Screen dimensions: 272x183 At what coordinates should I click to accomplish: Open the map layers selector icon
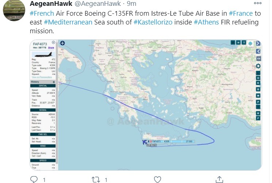point(250,43)
